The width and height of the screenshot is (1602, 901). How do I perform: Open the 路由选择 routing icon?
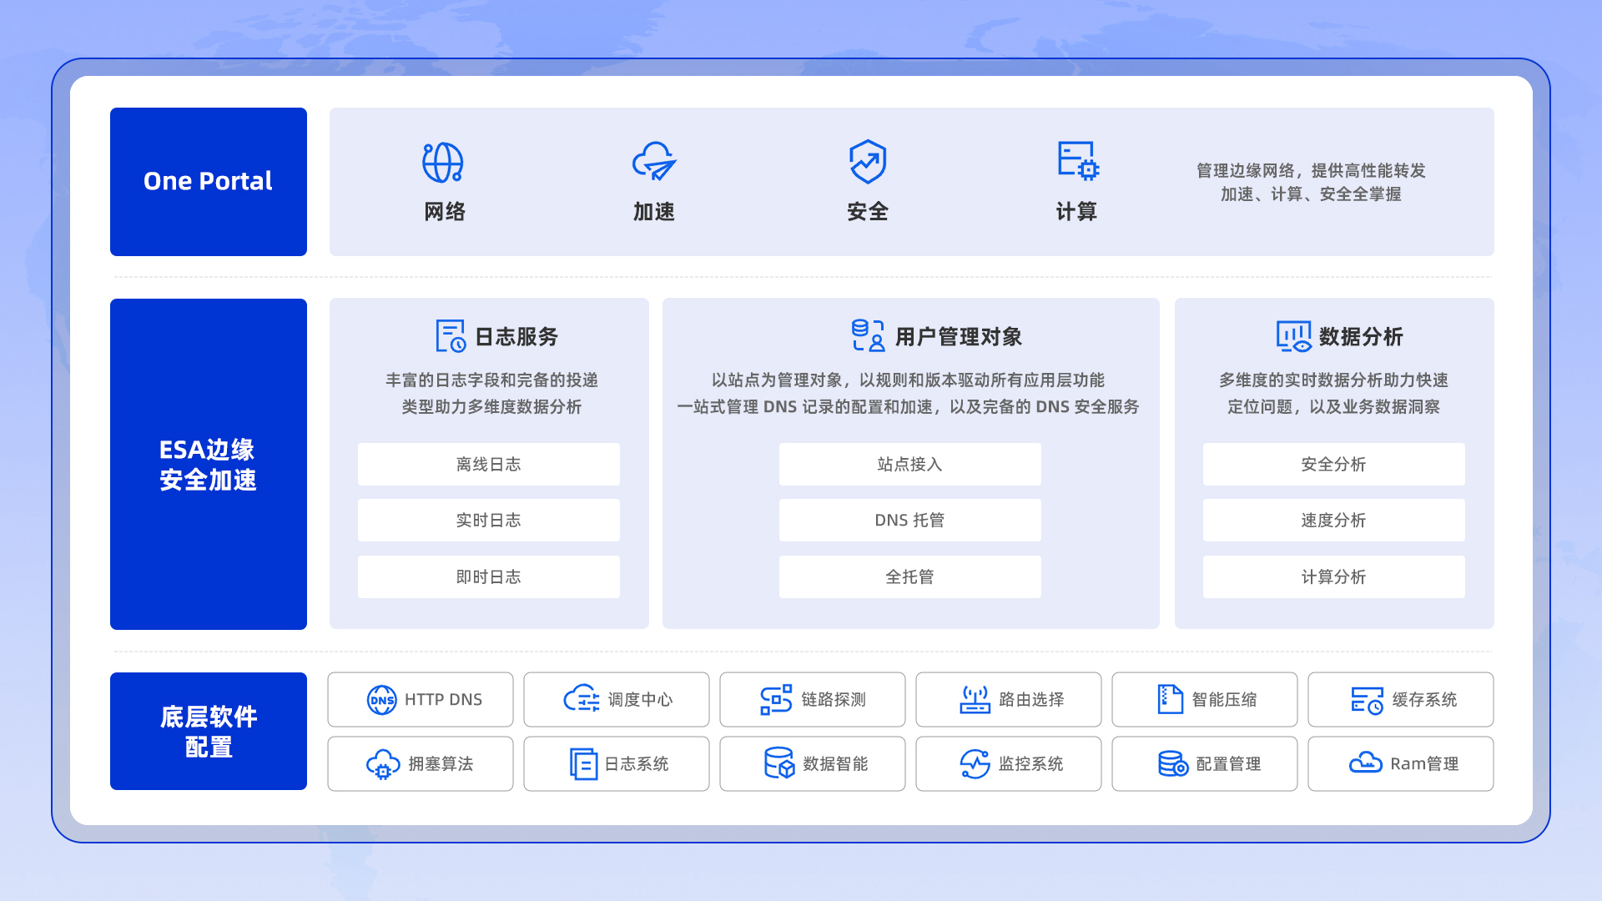point(973,699)
